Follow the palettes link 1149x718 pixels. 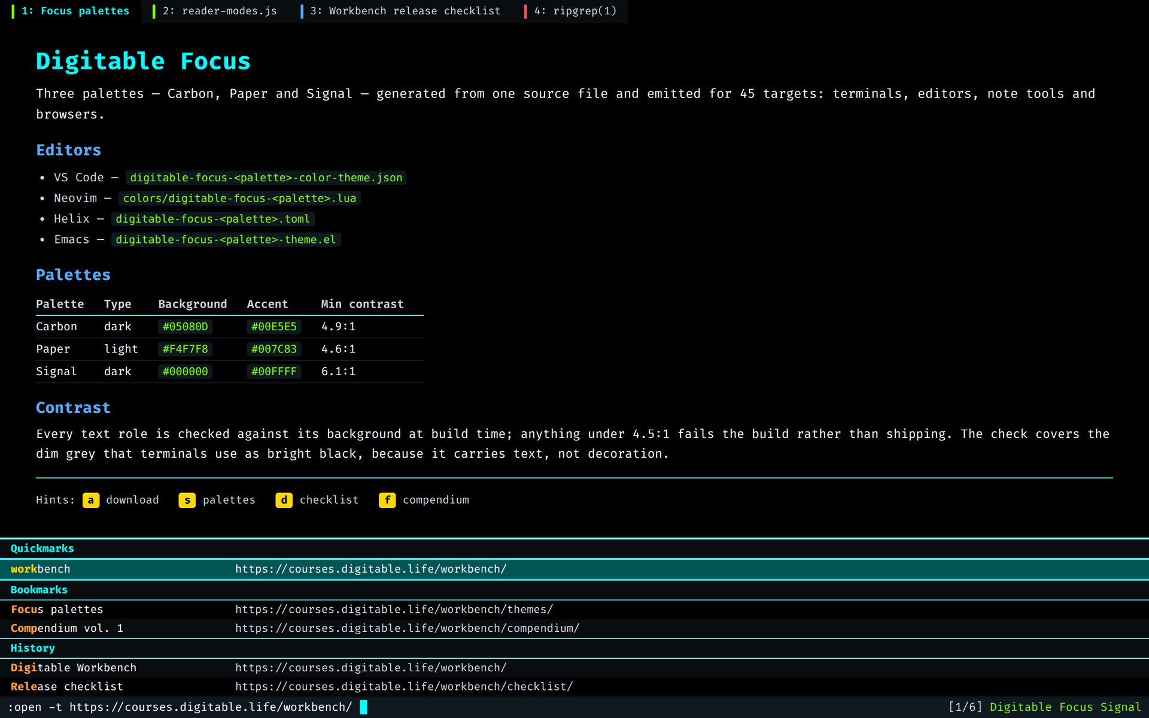(229, 500)
